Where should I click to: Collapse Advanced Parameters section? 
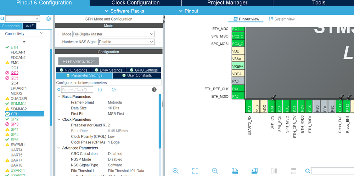59,148
